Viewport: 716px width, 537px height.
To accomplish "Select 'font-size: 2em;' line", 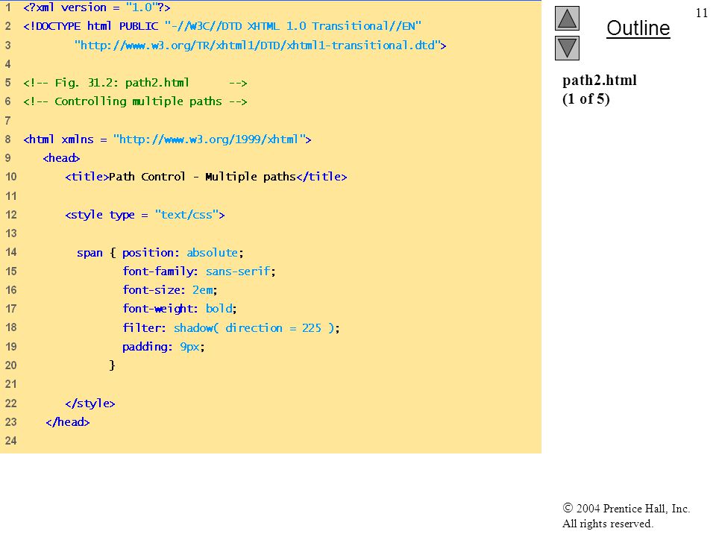I will point(170,290).
